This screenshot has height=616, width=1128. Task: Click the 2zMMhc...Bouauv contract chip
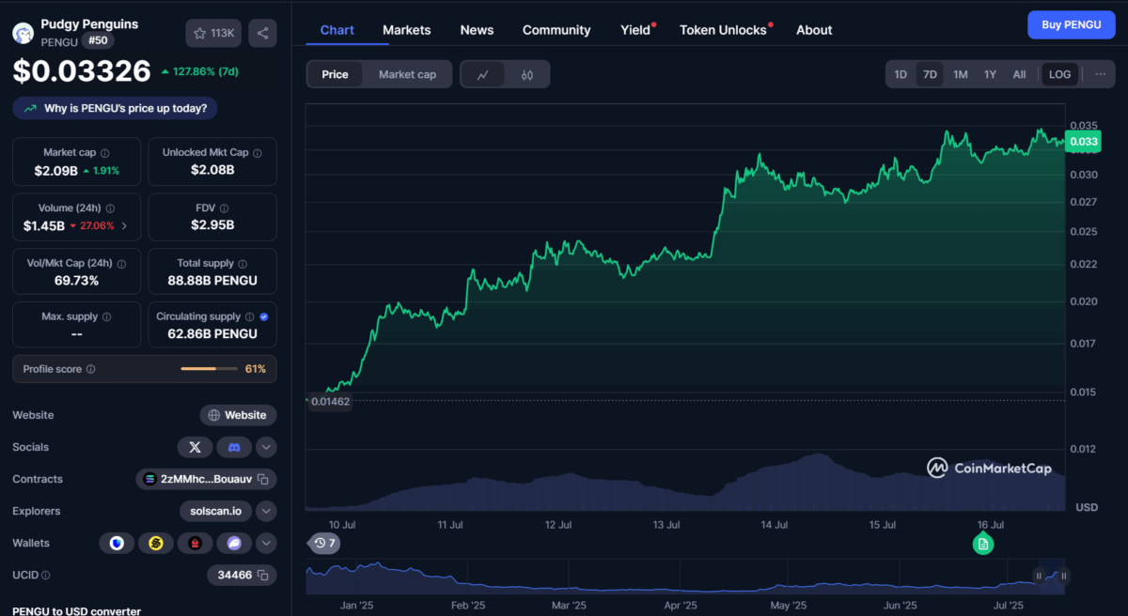(206, 479)
